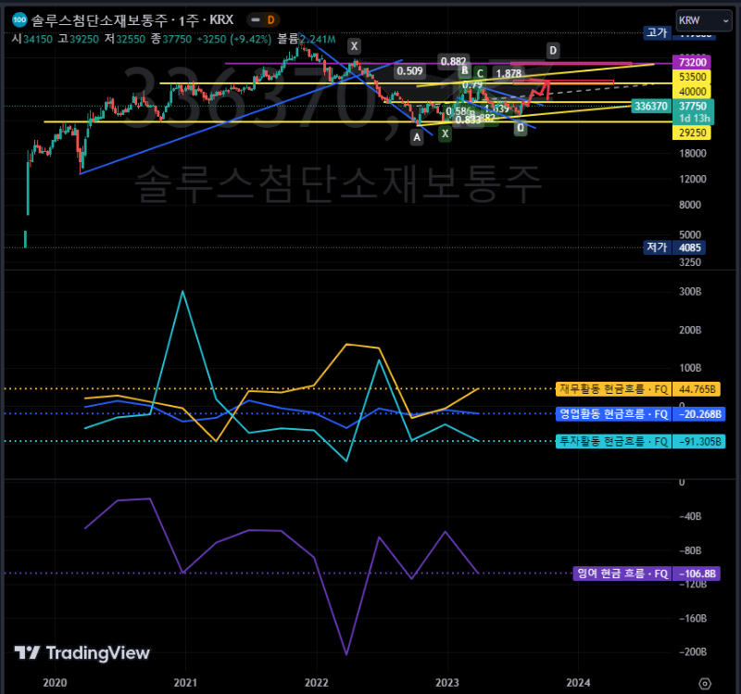Click the 고가 high price label

pos(657,33)
